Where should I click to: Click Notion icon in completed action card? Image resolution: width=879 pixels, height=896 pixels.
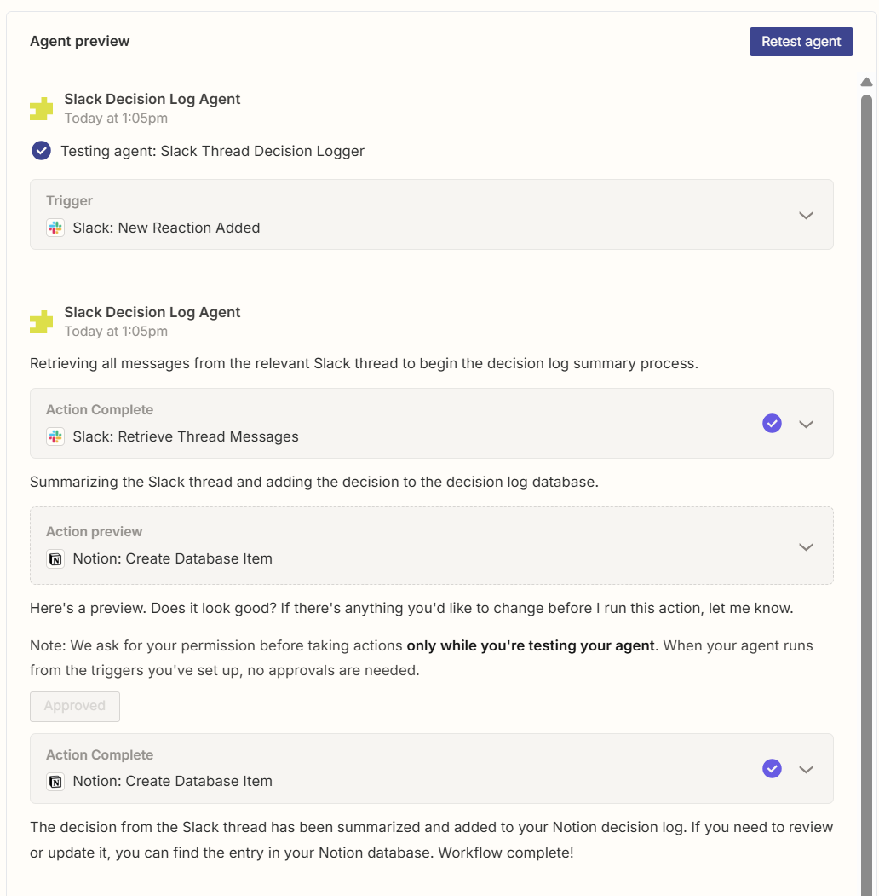pyautogui.click(x=55, y=781)
